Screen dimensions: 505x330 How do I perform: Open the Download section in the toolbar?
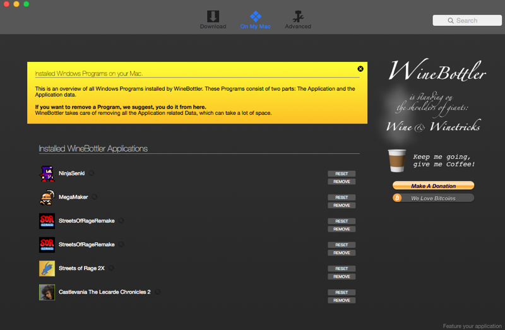tap(213, 20)
